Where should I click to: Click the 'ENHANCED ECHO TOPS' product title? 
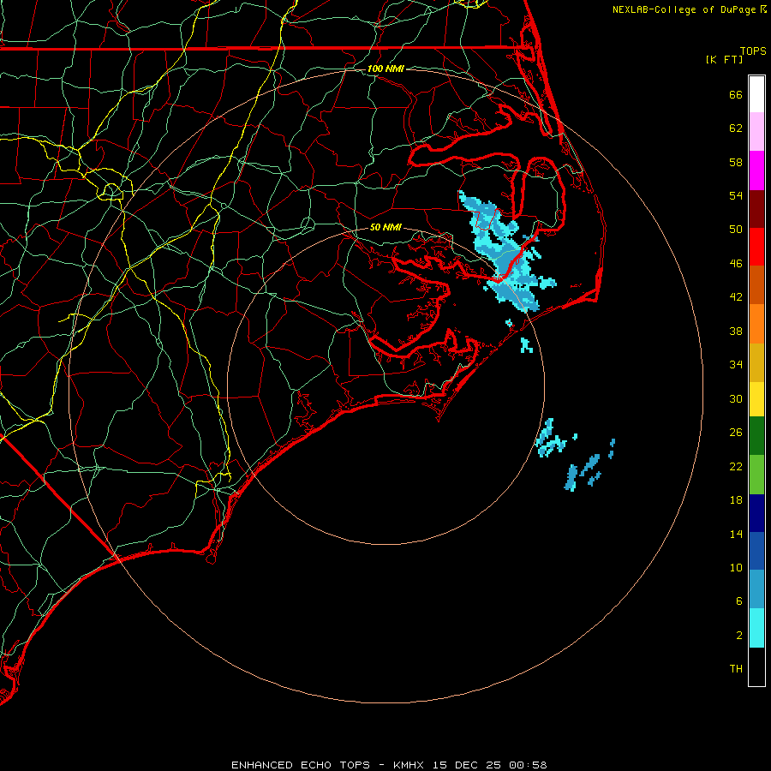coord(301,765)
